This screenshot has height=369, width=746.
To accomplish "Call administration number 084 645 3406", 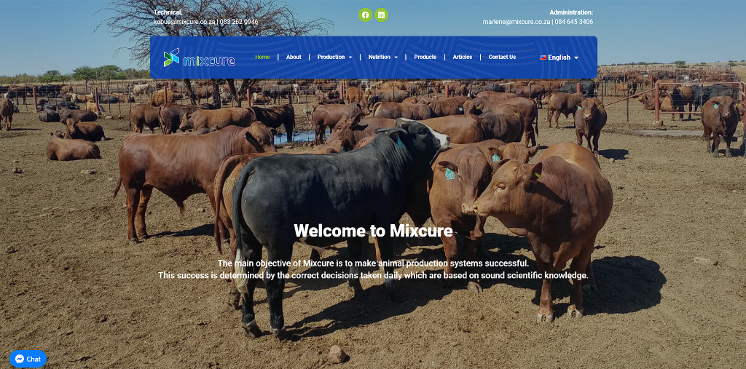I will 574,22.
